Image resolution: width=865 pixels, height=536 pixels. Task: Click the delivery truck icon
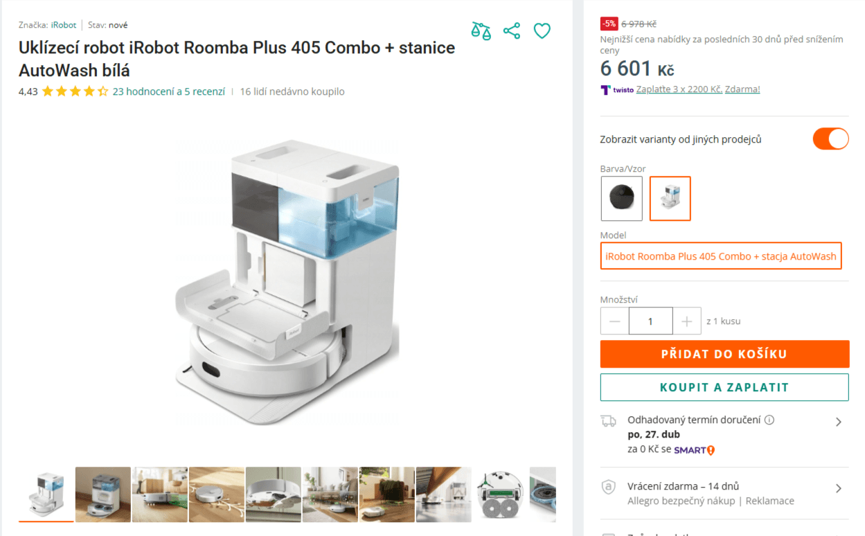(608, 420)
